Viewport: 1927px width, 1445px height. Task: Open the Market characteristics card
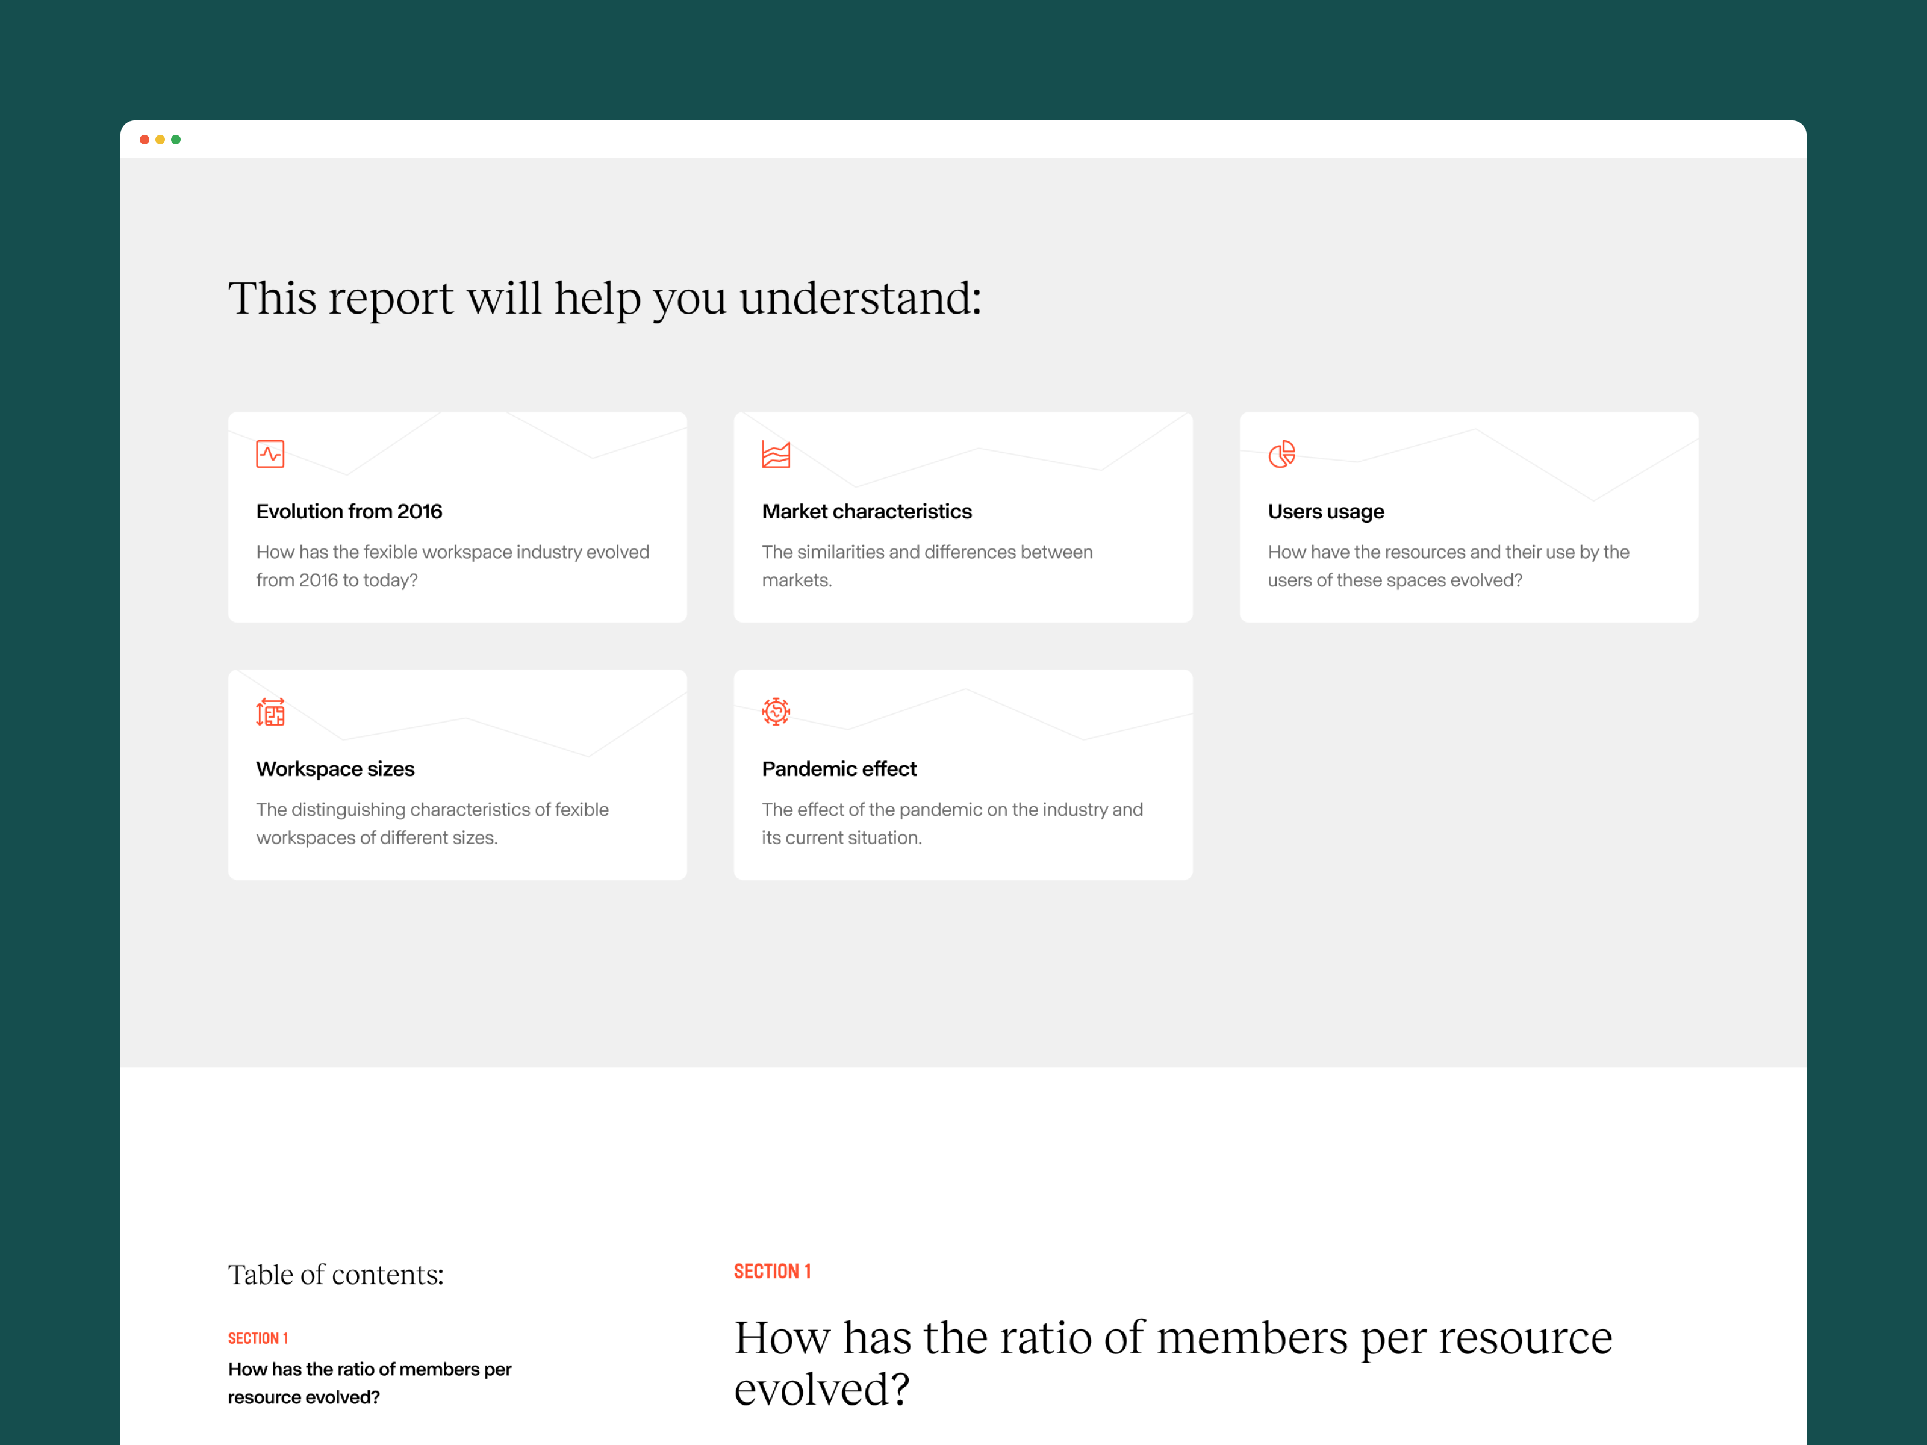(963, 517)
